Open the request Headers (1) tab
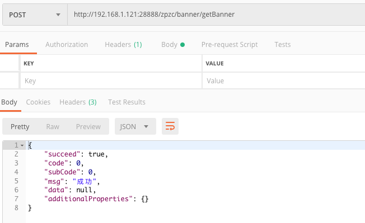 click(123, 45)
